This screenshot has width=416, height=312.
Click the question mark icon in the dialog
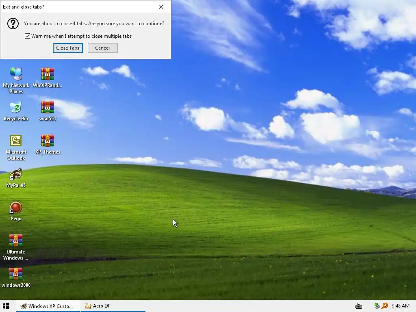click(13, 24)
